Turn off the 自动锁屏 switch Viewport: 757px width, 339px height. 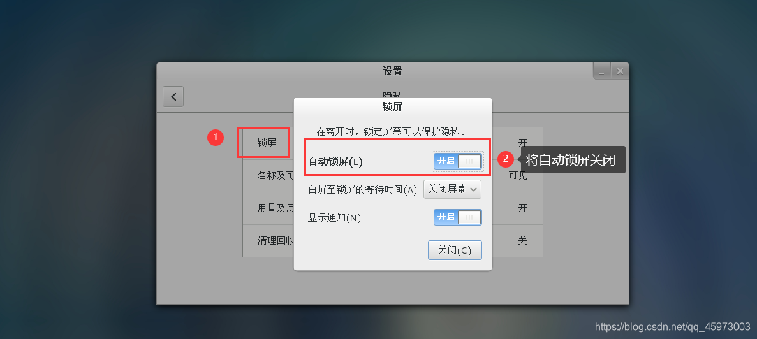click(457, 161)
